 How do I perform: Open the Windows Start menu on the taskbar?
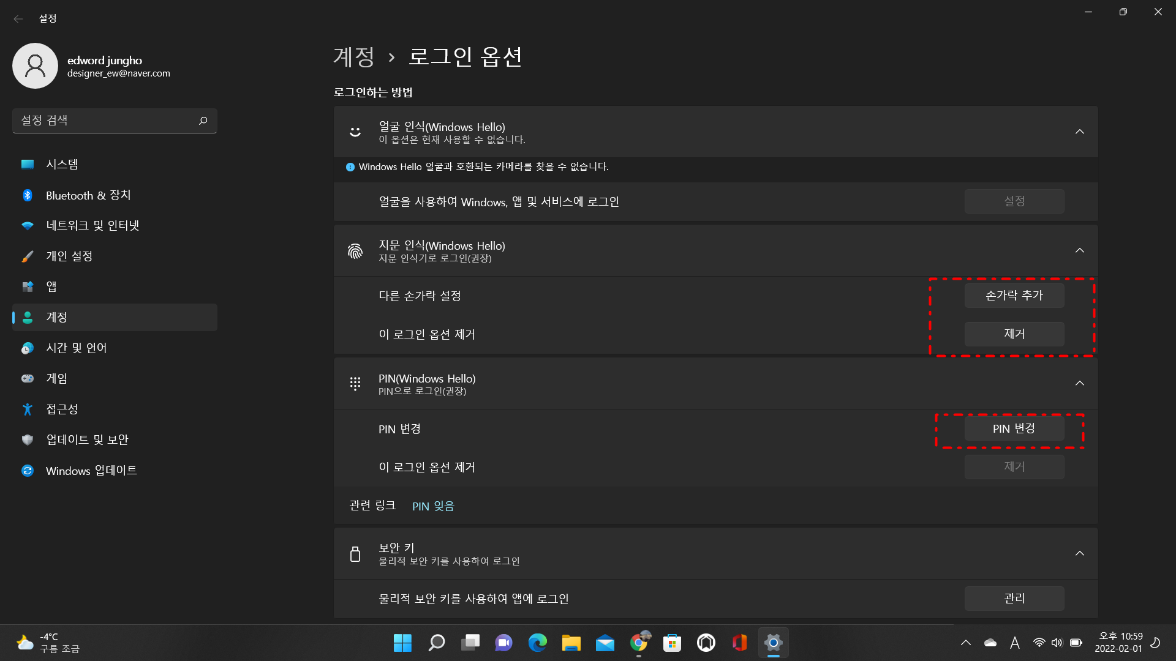(402, 643)
